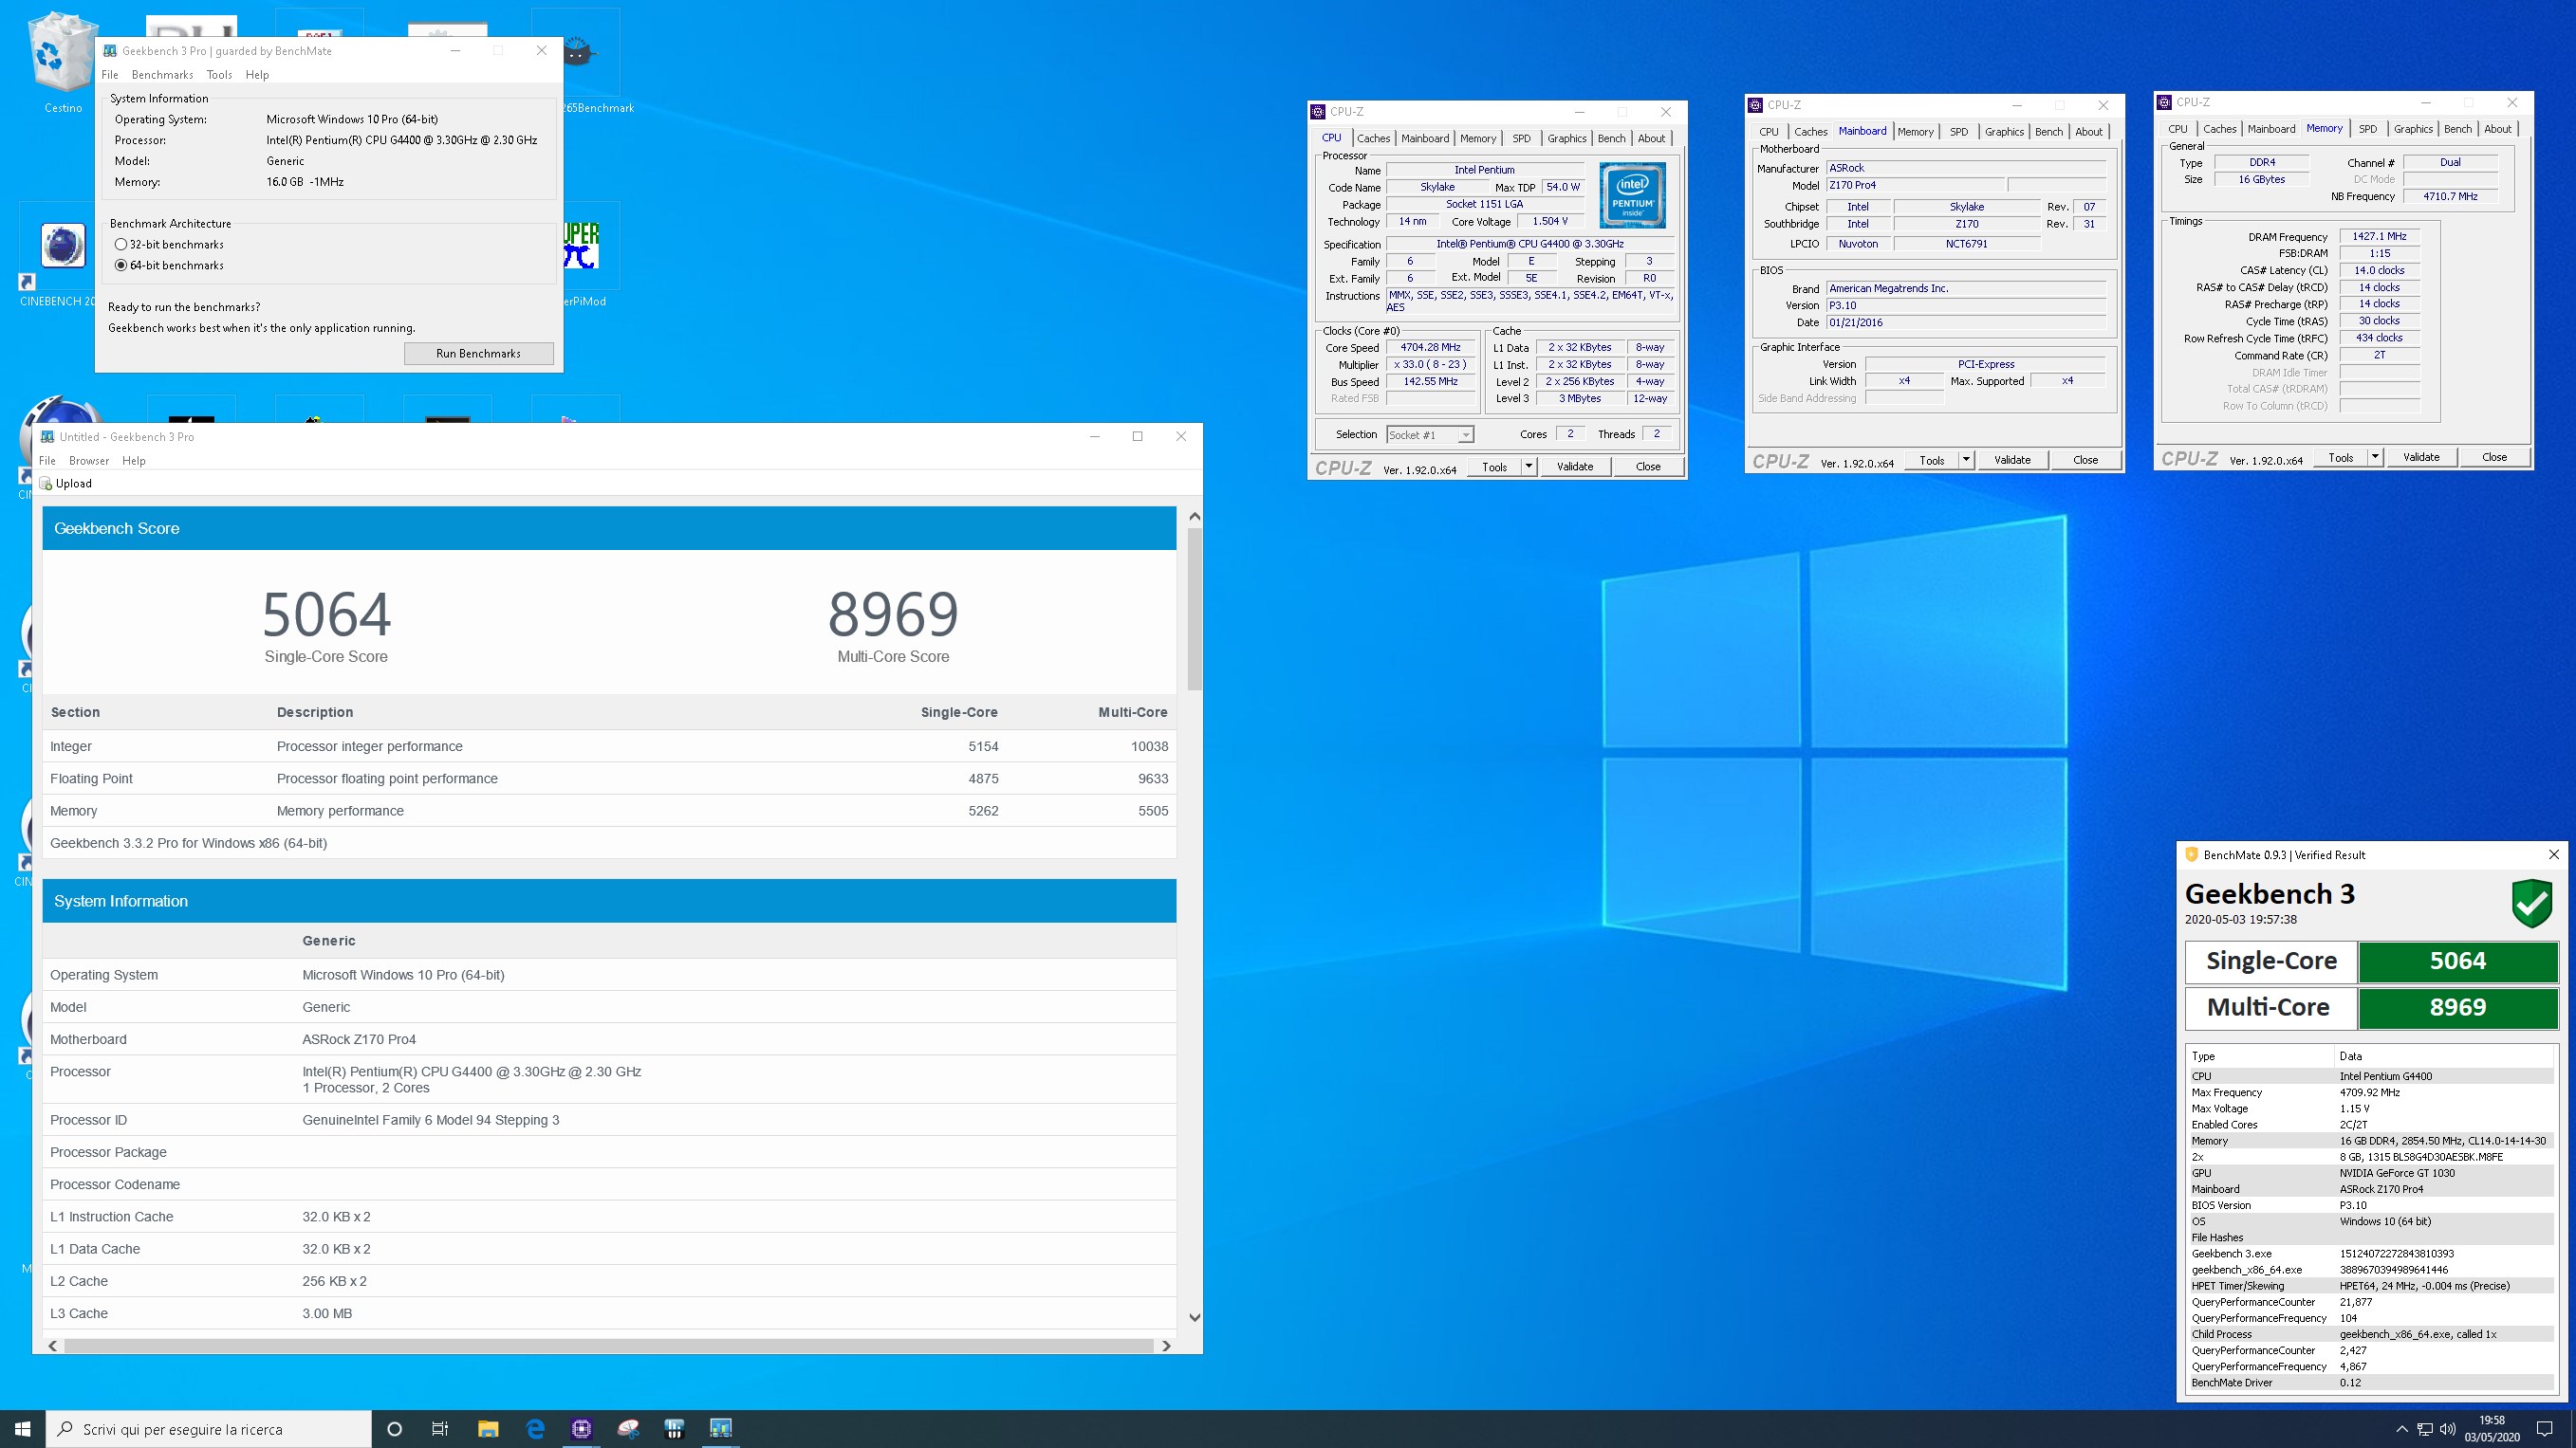The image size is (2576, 1448).
Task: Launch Microsoft Edge from the taskbar
Action: coord(535,1429)
